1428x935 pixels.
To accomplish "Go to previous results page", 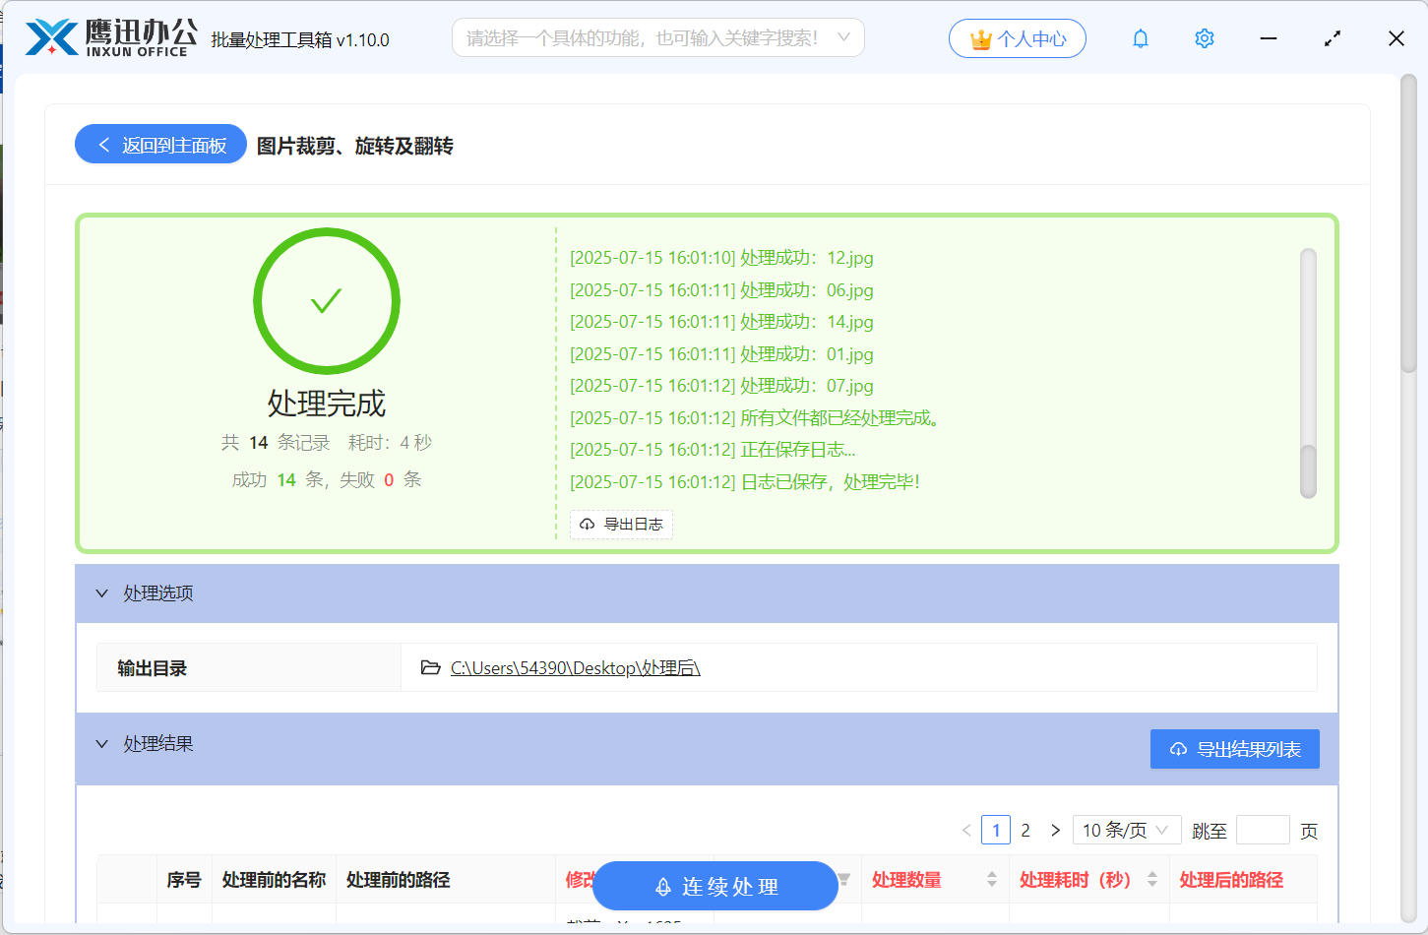I will (x=966, y=830).
